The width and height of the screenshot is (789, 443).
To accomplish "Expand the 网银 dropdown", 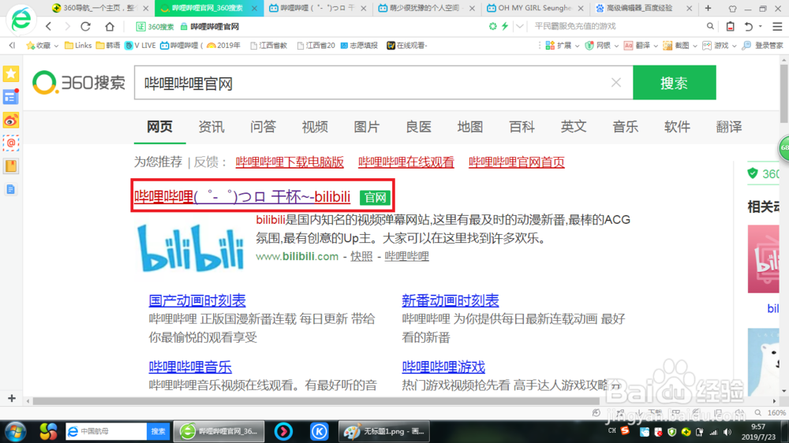I will tap(616, 46).
